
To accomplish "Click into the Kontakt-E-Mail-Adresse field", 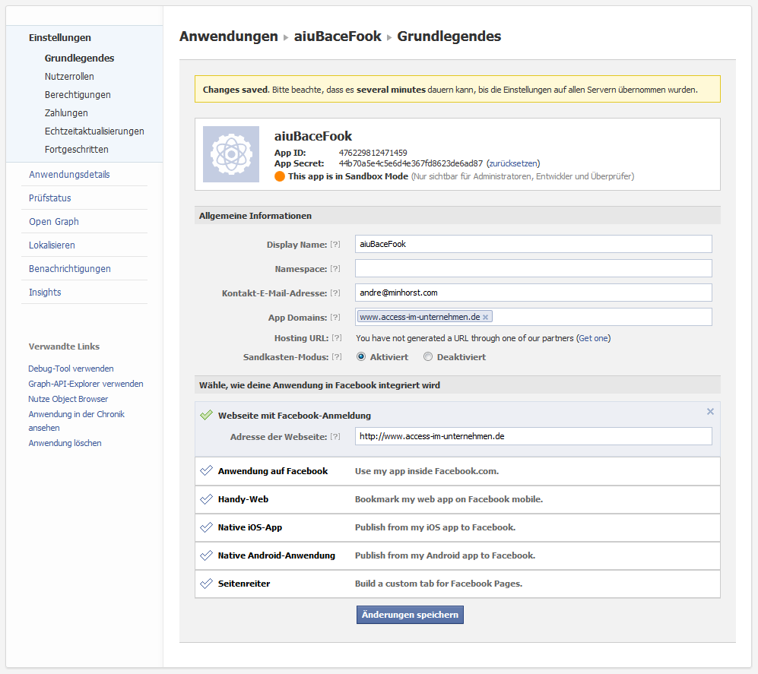I will pyautogui.click(x=533, y=293).
